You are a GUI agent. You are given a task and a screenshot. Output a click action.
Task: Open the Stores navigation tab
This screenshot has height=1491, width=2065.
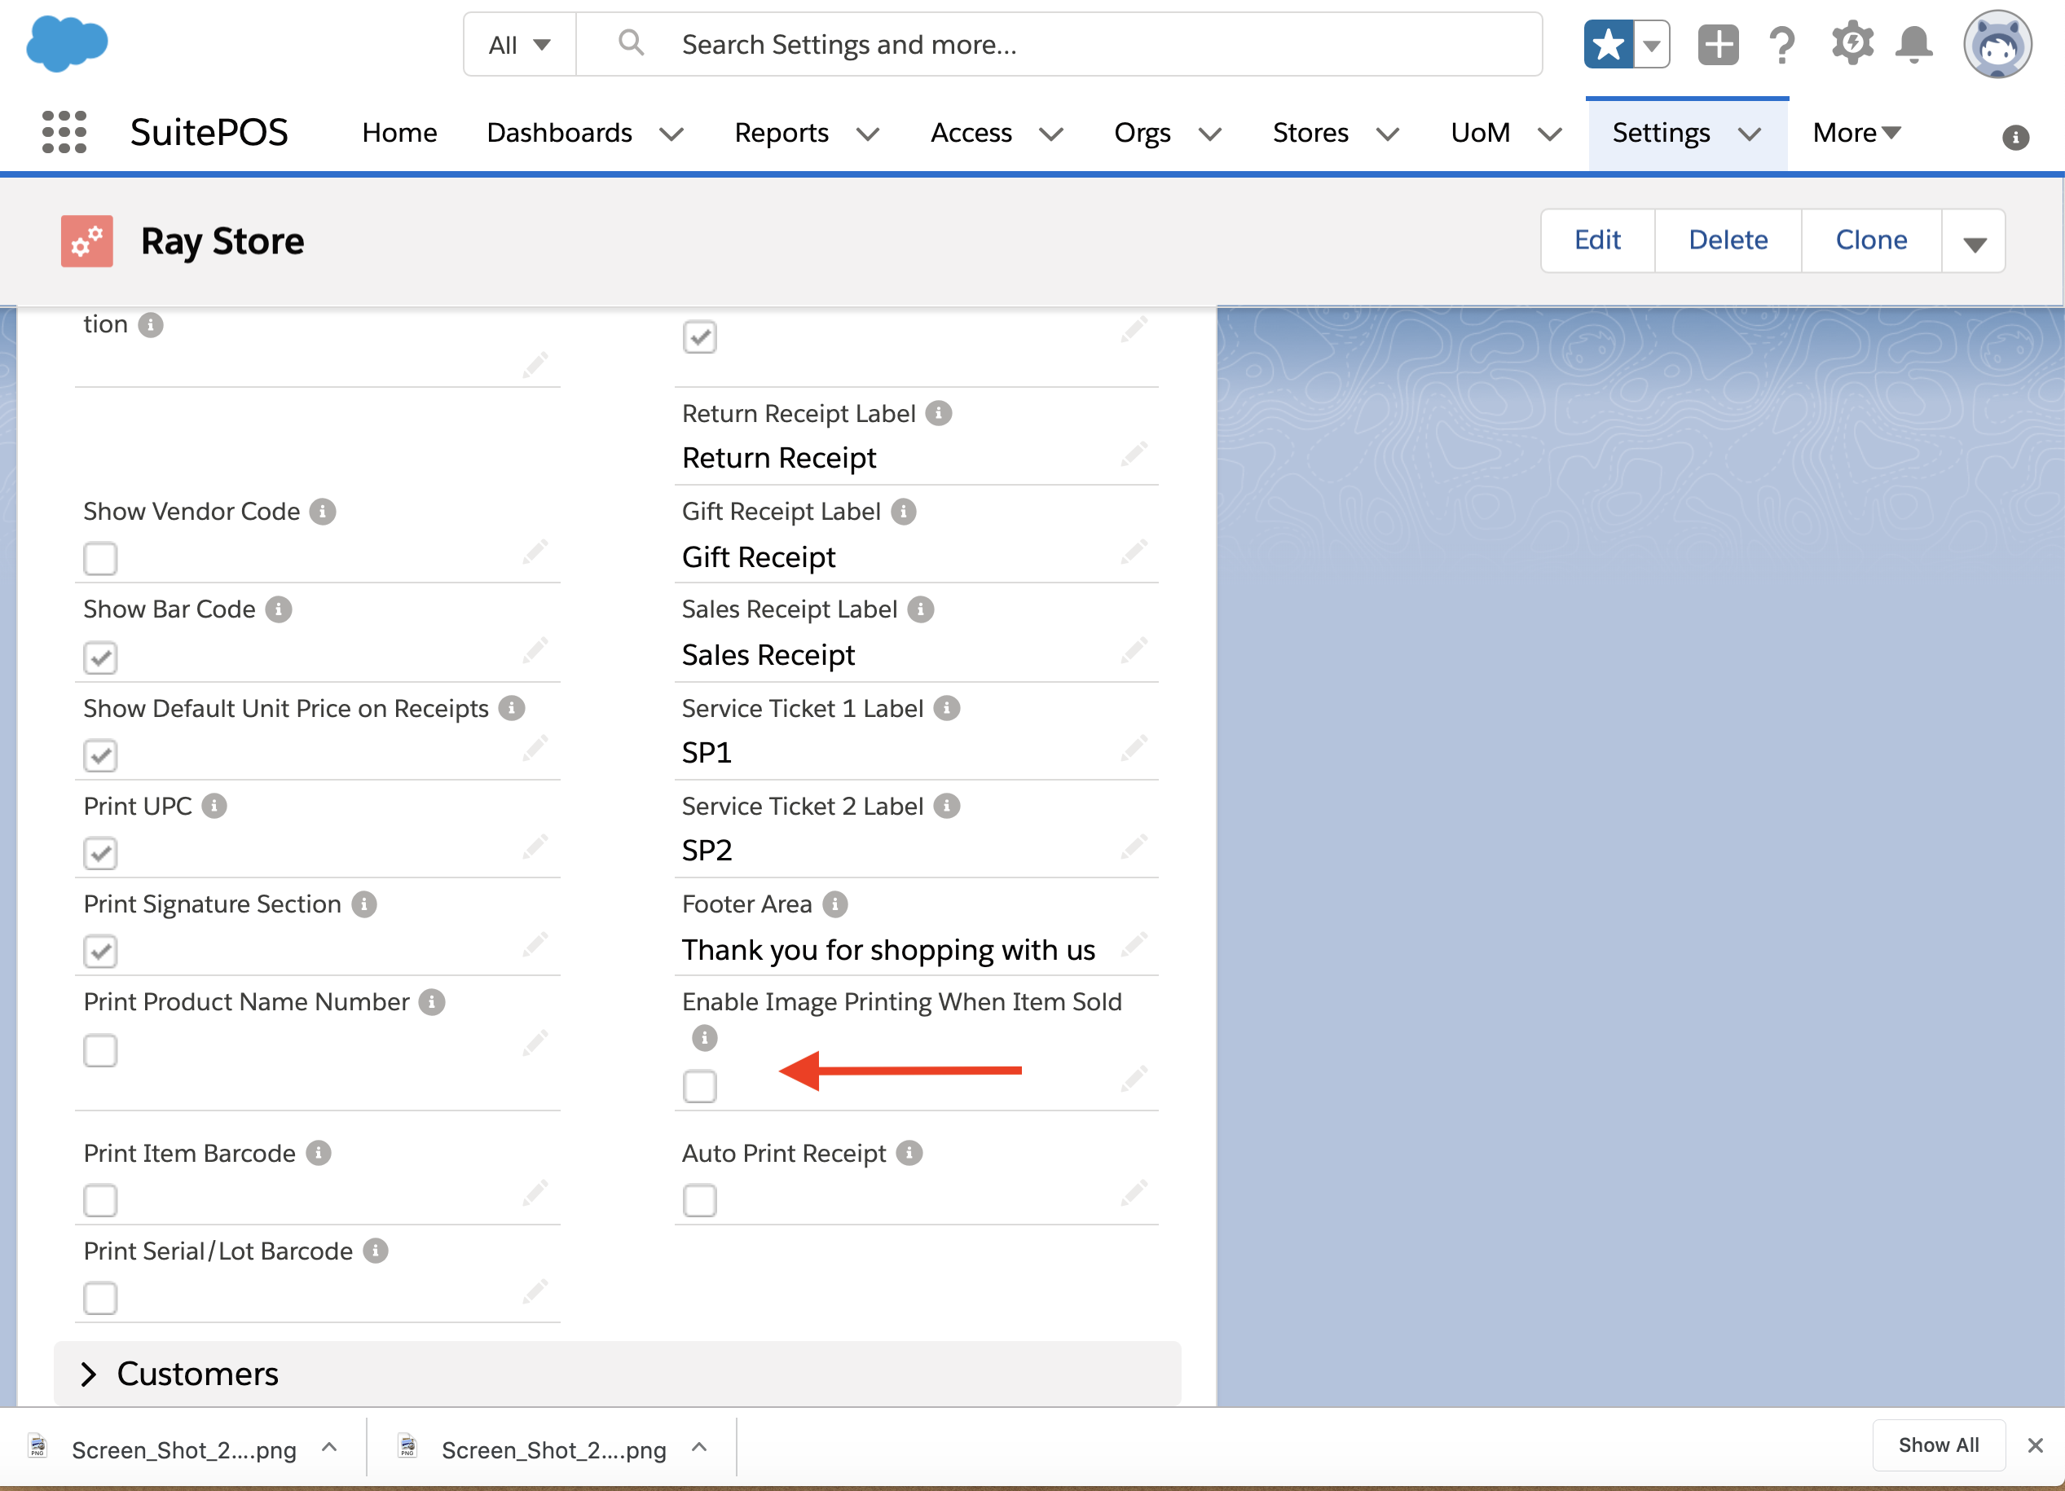pos(1310,133)
